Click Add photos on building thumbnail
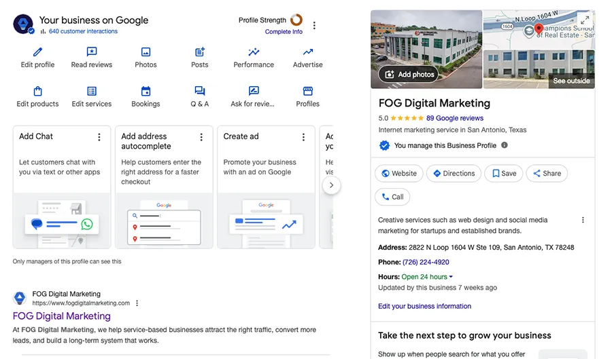Screen dimensions: 612x359 409,75
